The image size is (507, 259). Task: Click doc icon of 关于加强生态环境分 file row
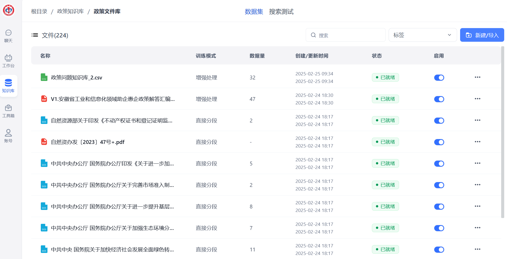point(44,228)
